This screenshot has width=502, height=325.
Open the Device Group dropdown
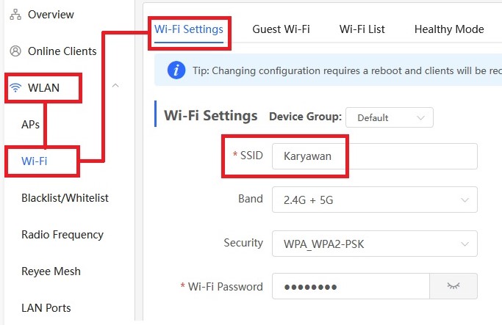pos(390,117)
